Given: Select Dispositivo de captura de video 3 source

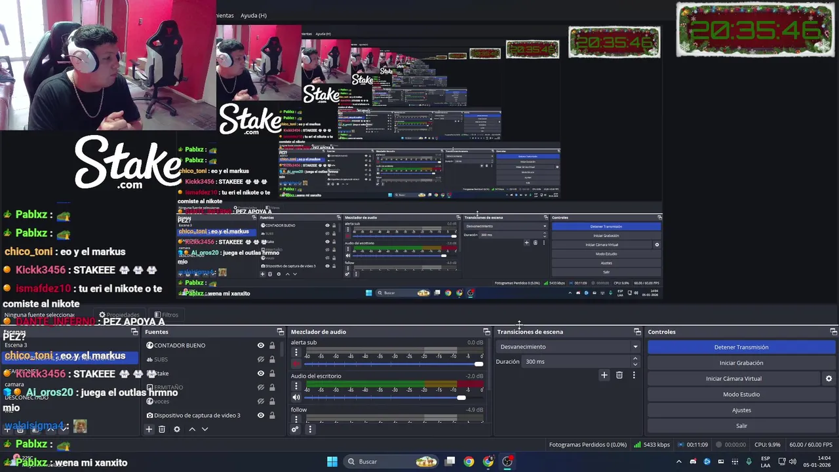Looking at the screenshot, I should pyautogui.click(x=197, y=415).
